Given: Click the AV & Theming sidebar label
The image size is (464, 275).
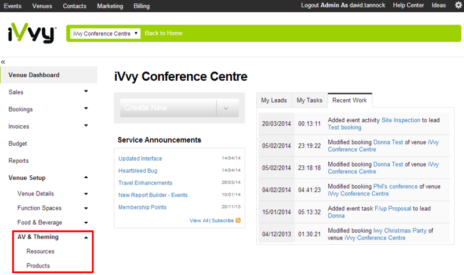Looking at the screenshot, I should click(38, 237).
